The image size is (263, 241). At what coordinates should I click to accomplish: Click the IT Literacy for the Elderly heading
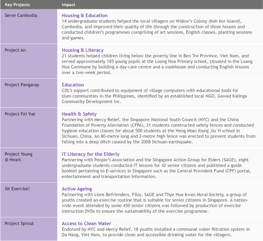point(90,154)
